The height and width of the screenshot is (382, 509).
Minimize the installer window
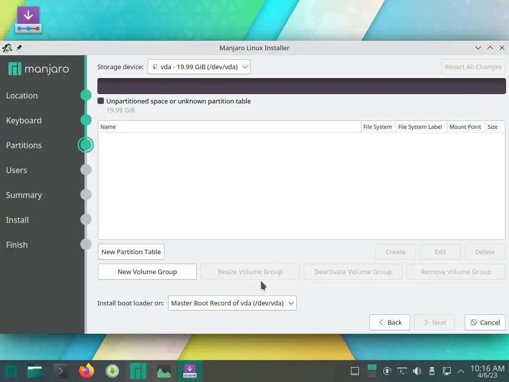click(478, 48)
